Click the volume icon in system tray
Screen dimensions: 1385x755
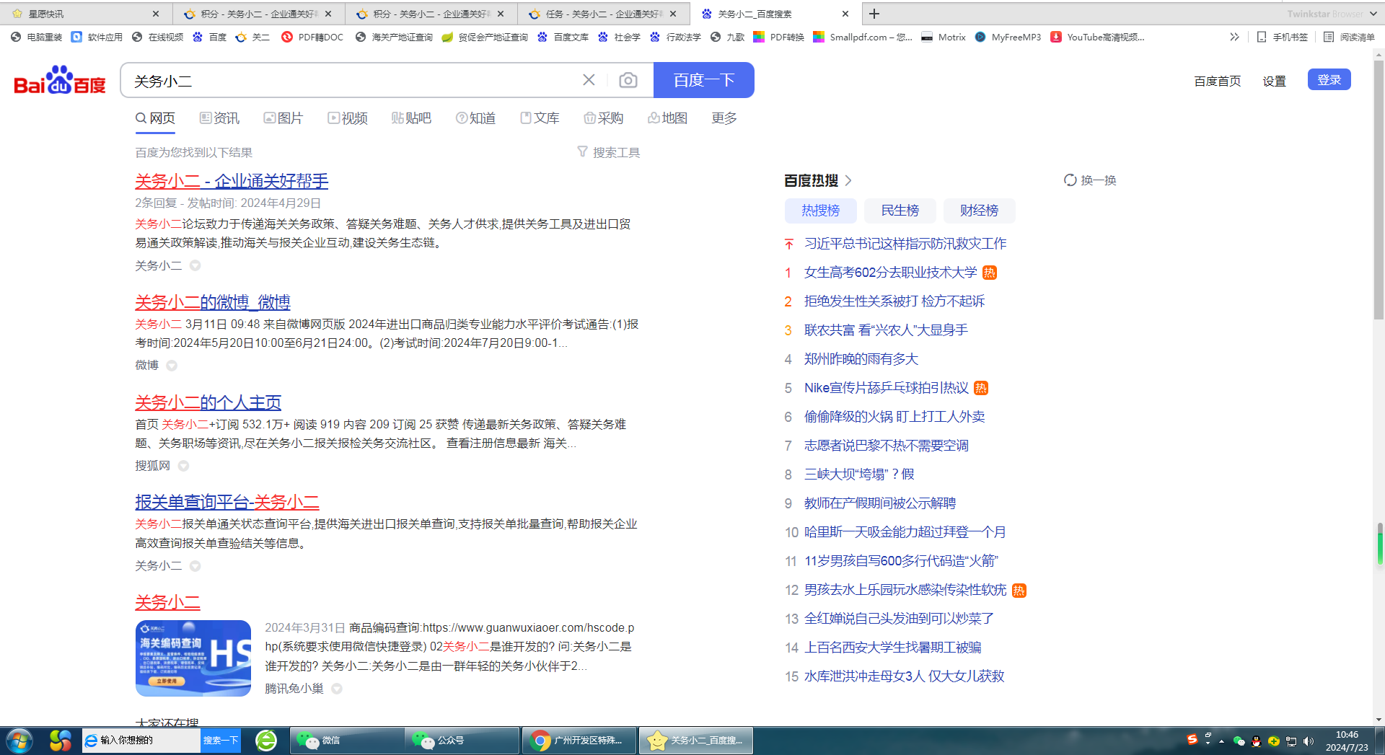pyautogui.click(x=1309, y=741)
